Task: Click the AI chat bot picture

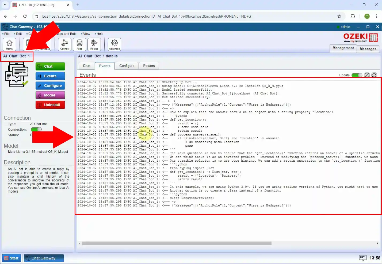Action: [x=17, y=74]
